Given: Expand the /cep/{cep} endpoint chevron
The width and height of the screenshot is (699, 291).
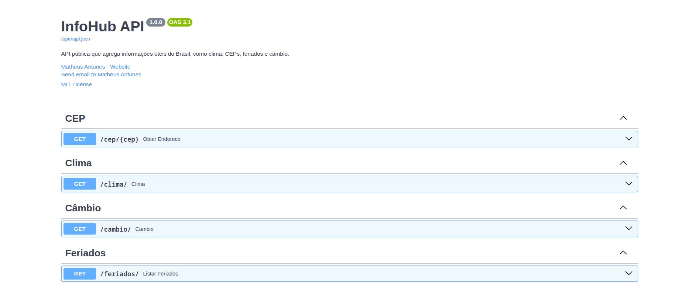Looking at the screenshot, I should point(628,139).
